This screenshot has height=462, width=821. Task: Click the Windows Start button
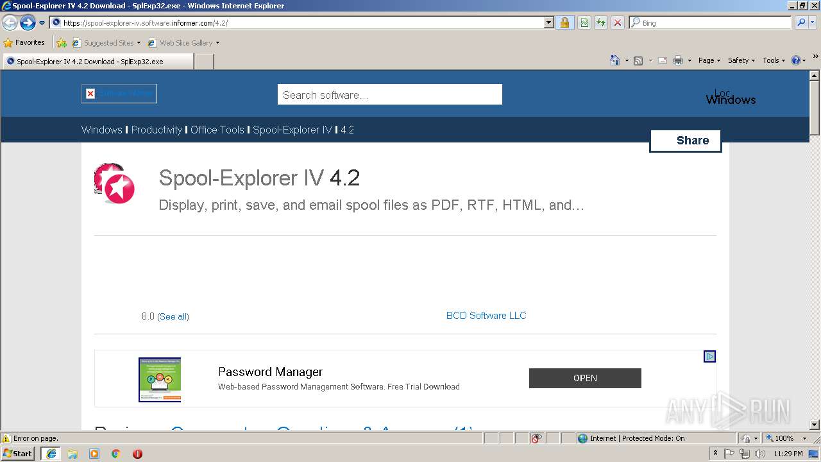pyautogui.click(x=19, y=453)
